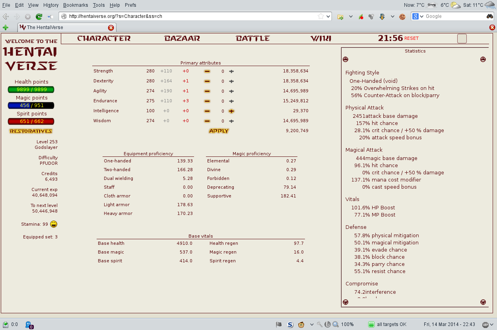Open dropdown next to bookmarks folder icon

pyautogui.click(x=351, y=17)
